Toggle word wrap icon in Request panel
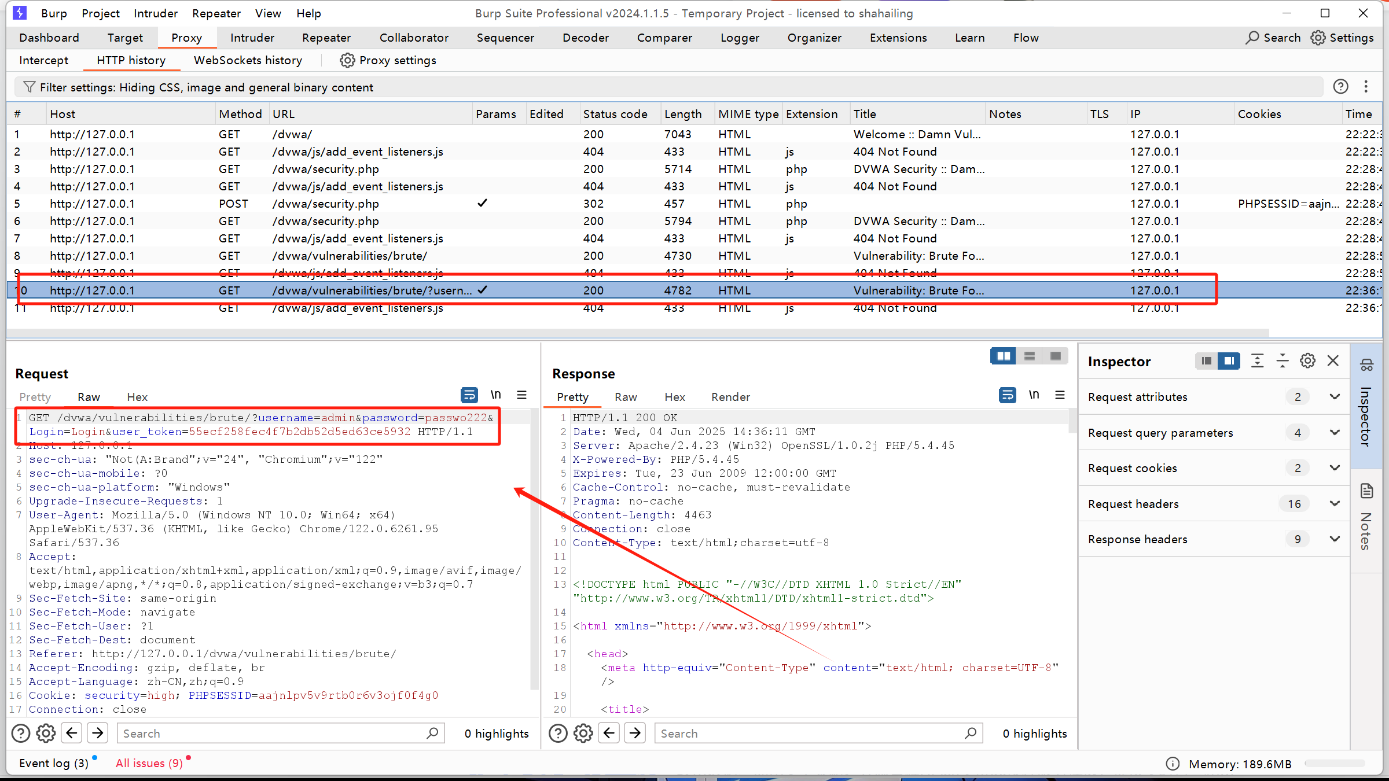1389x781 pixels. [469, 395]
